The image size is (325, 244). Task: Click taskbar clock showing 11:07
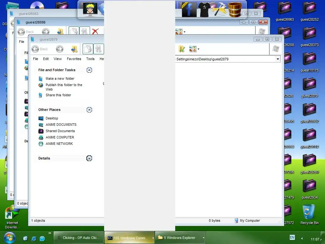[x=315, y=239]
